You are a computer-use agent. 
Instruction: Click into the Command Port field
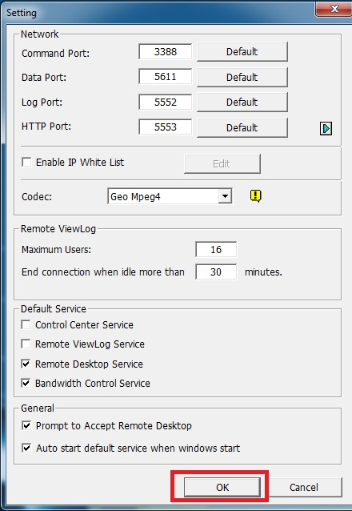(x=165, y=51)
